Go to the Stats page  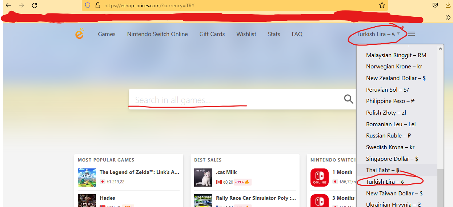pos(274,34)
